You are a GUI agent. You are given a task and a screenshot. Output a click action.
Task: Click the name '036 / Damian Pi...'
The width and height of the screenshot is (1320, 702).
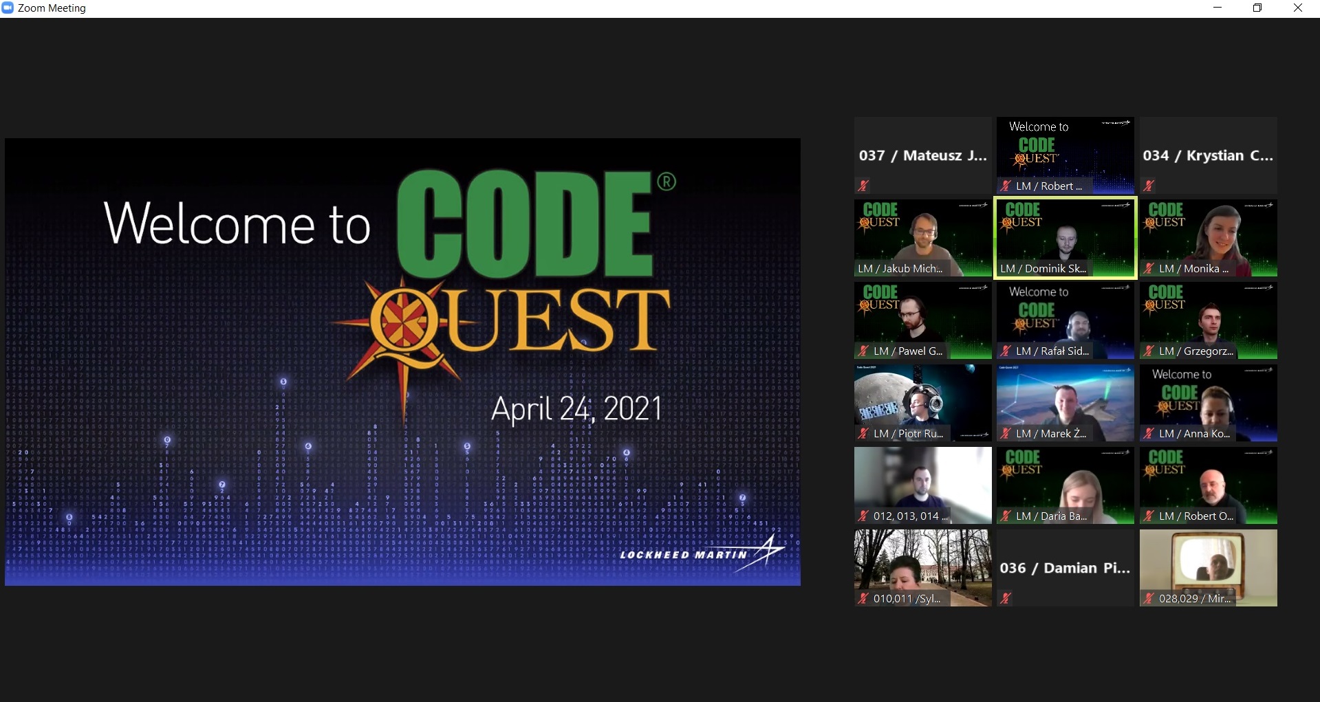click(x=1065, y=568)
